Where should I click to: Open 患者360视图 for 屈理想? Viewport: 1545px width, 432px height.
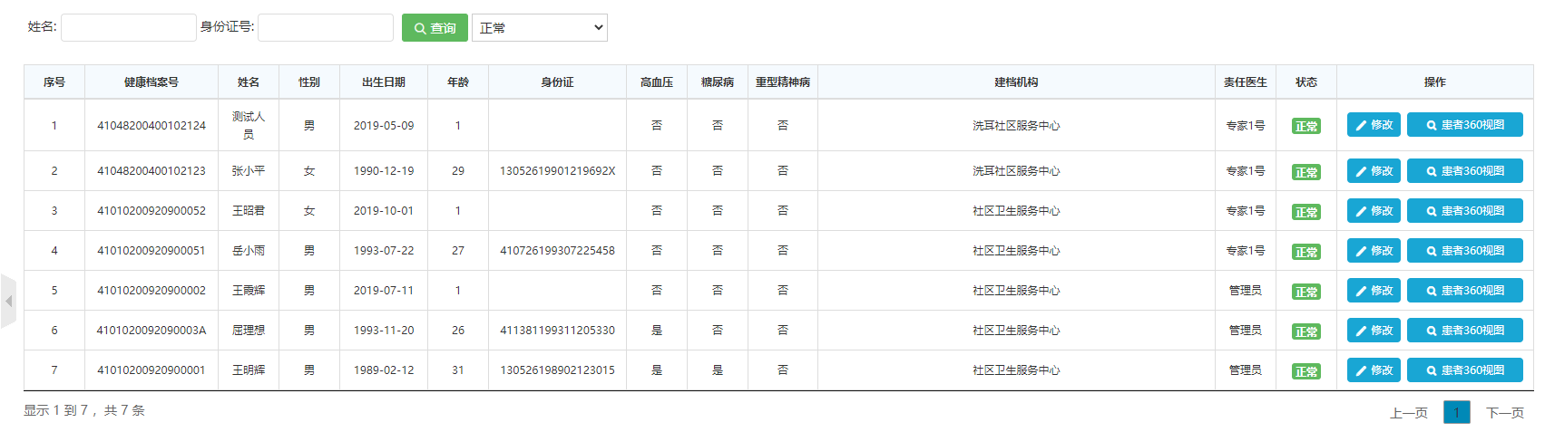1464,331
